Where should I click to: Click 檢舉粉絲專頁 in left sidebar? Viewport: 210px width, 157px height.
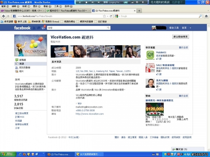(x=22, y=124)
